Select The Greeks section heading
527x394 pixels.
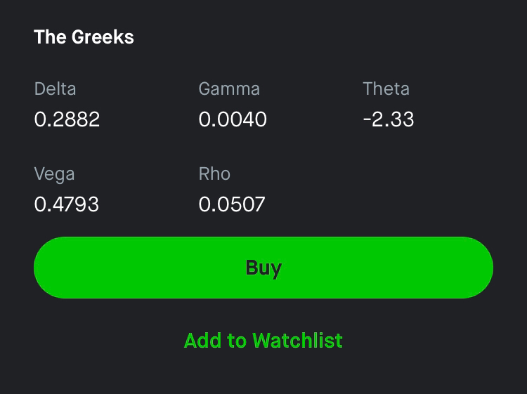click(x=84, y=37)
